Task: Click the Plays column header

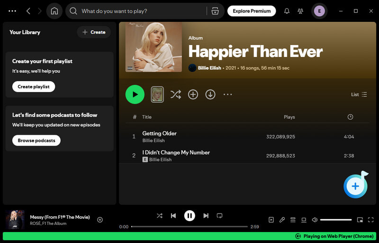Action: [289, 117]
